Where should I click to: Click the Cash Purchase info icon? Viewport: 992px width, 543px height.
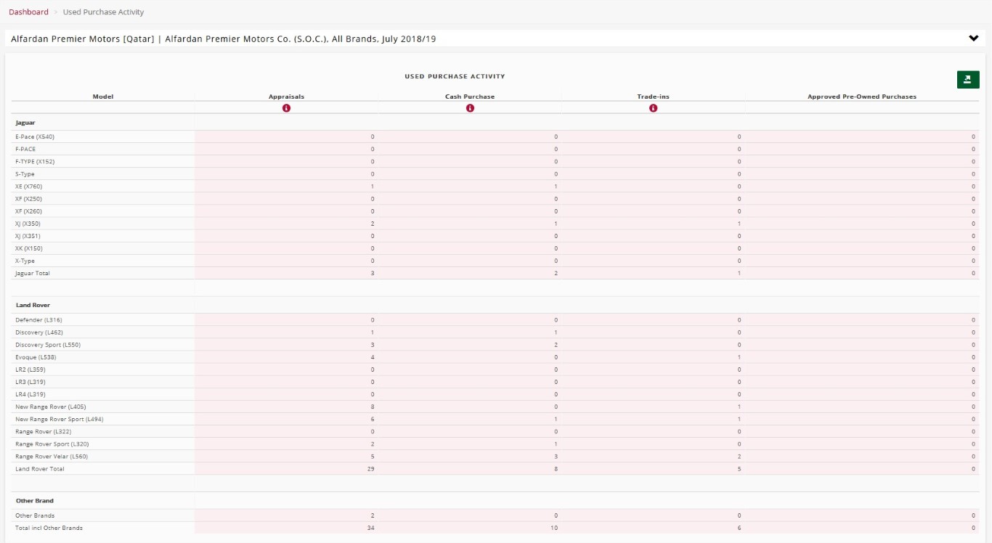(470, 108)
